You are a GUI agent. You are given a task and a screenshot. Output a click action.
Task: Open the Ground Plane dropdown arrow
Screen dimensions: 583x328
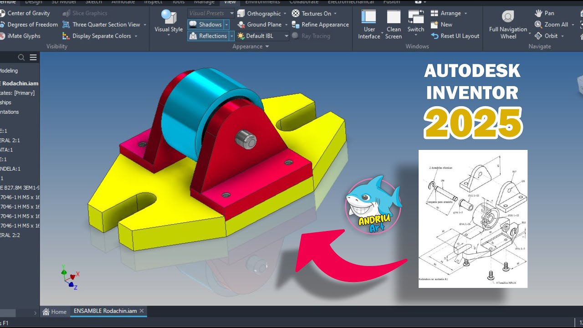pos(286,25)
